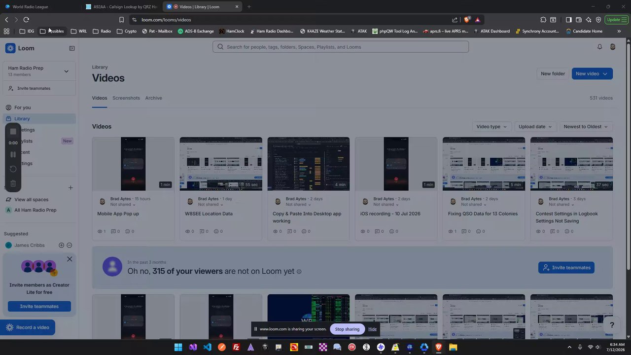Viewport: 631px width, 355px height.
Task: Open Not shared dropdown on W8SEE Location Data
Action: [x=210, y=205]
